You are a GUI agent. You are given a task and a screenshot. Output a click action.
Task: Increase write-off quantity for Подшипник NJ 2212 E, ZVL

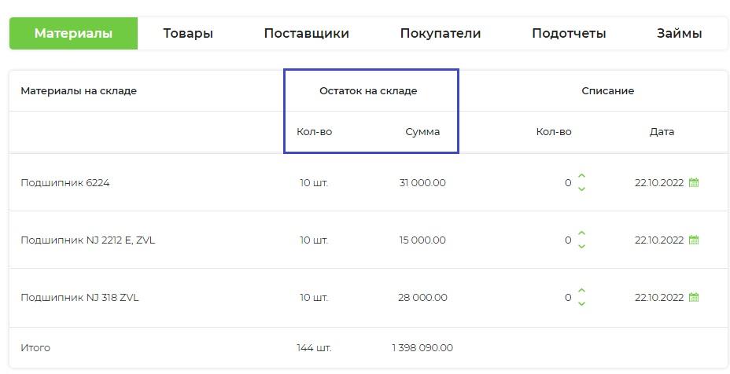[x=581, y=233]
